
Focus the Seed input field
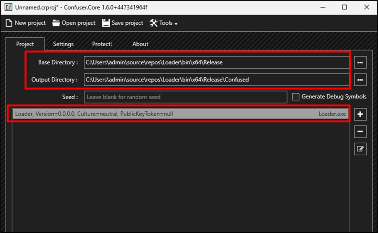click(x=185, y=97)
